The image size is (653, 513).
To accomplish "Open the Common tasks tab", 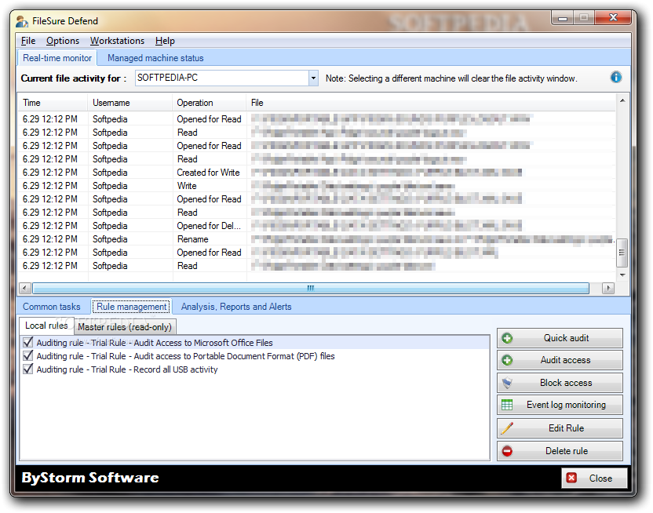I will [x=51, y=307].
